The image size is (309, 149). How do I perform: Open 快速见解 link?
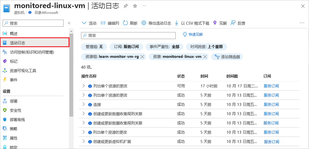(193, 34)
